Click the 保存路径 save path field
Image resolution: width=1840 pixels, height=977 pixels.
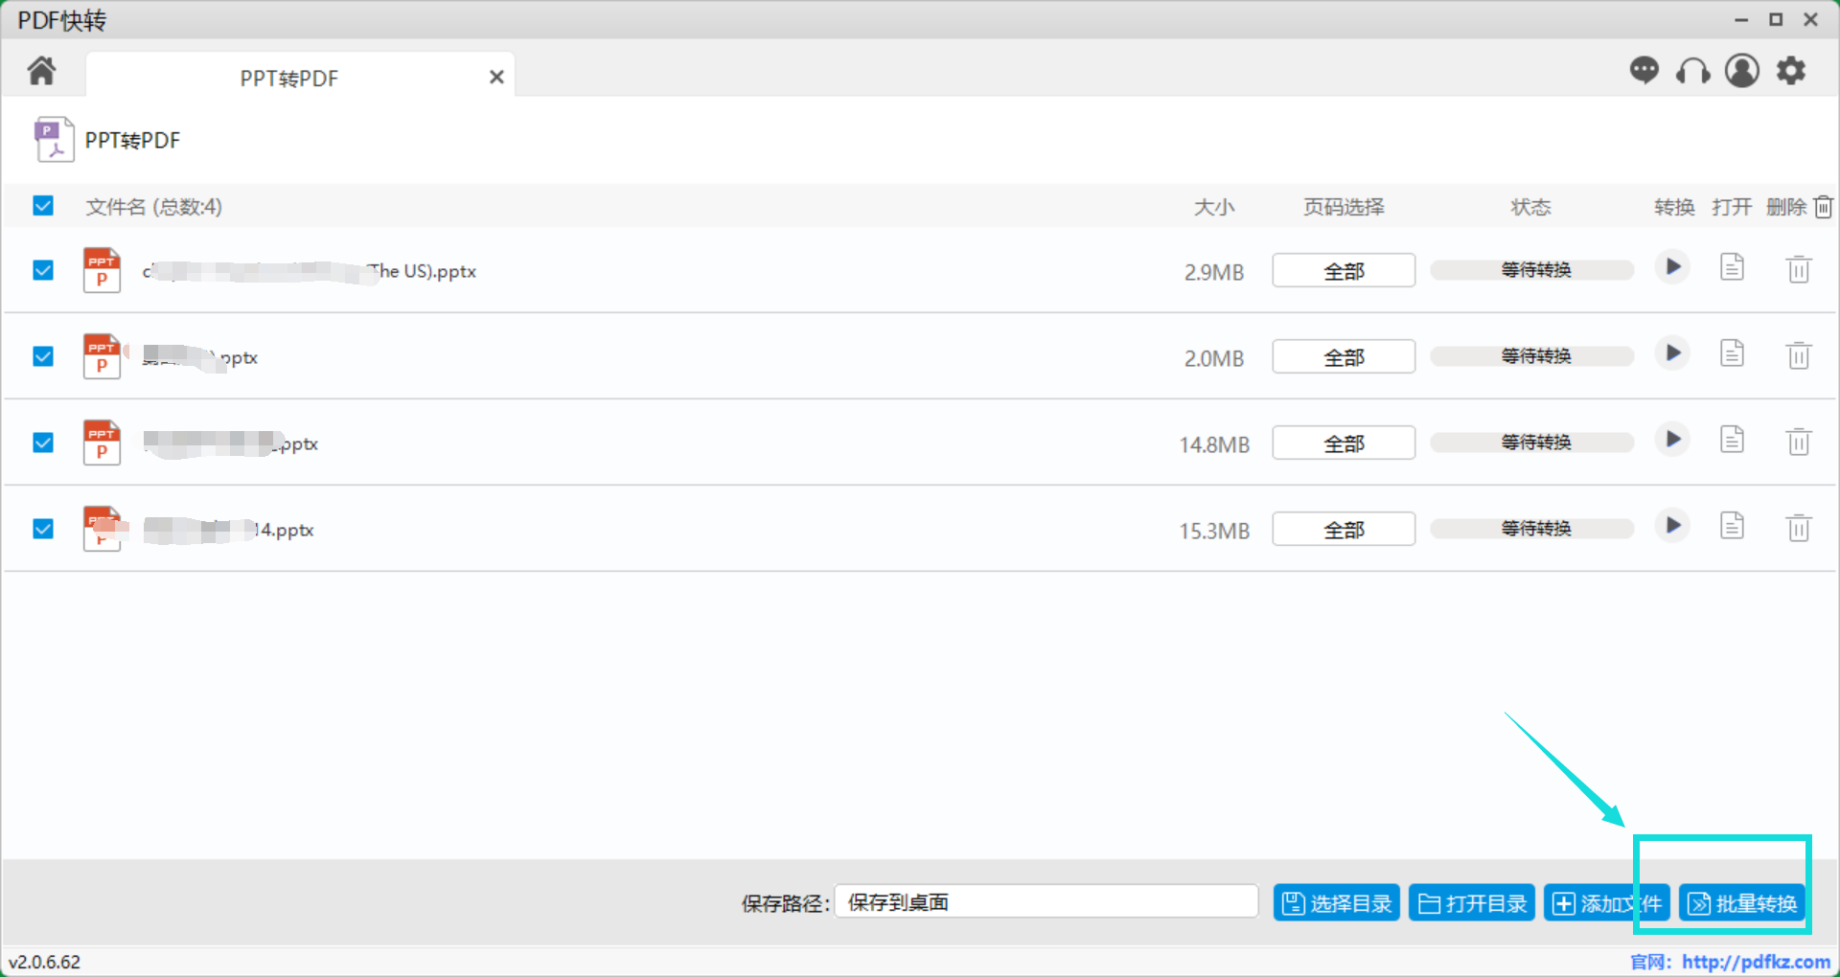pos(1046,902)
